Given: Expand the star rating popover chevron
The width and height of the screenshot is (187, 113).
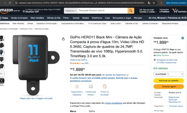Looking at the screenshot, I should click(83, 63).
